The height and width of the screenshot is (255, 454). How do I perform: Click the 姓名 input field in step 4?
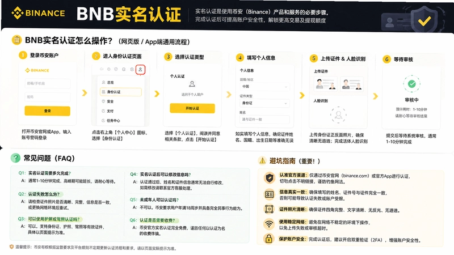click(x=264, y=119)
